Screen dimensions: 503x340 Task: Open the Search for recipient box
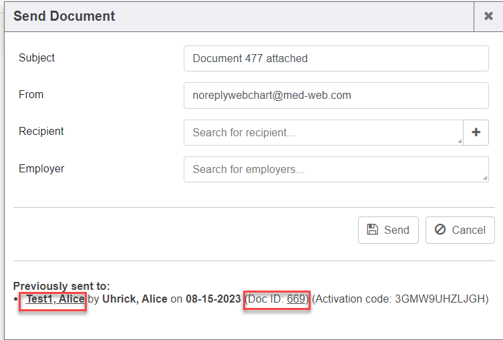pos(323,132)
